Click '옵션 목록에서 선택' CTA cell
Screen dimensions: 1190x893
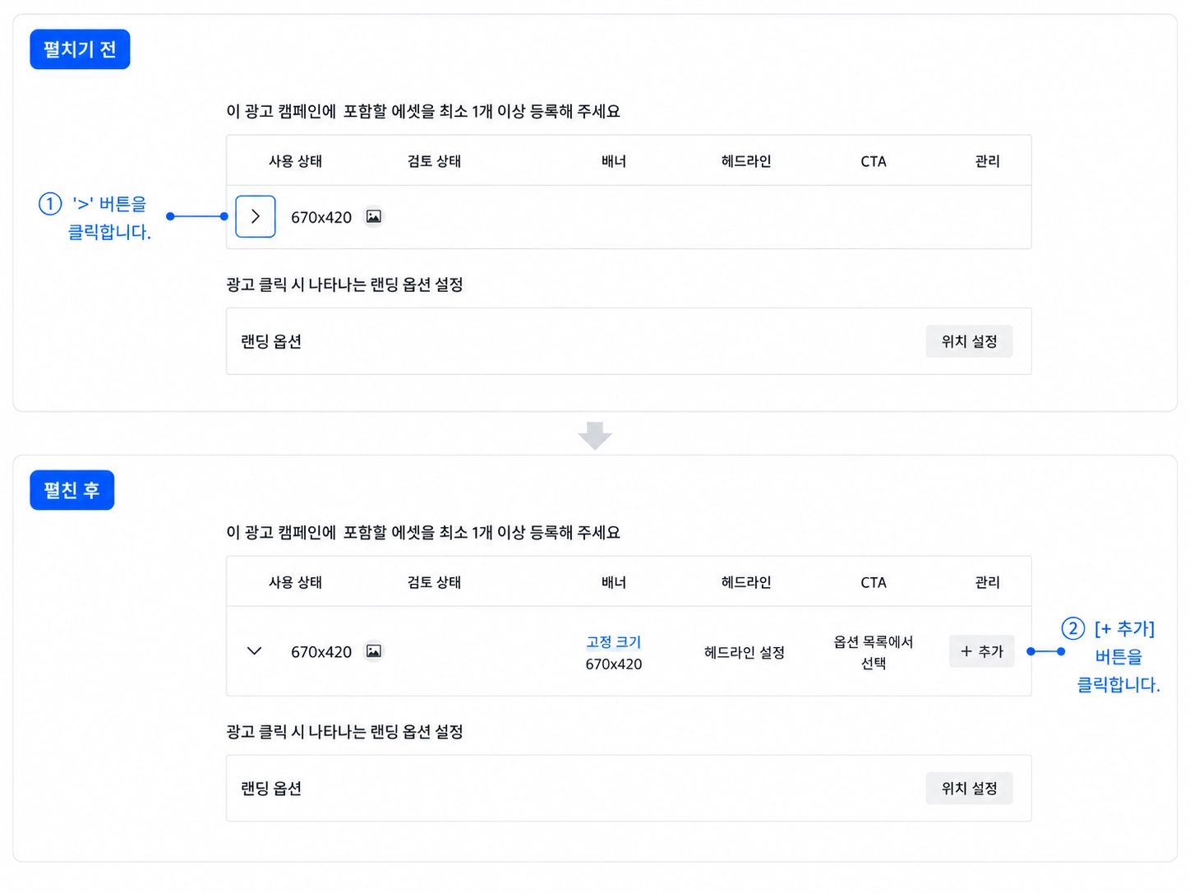(874, 652)
